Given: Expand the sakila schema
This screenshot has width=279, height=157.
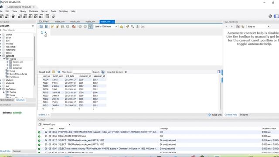Looking at the screenshot, I should pos(1,53).
